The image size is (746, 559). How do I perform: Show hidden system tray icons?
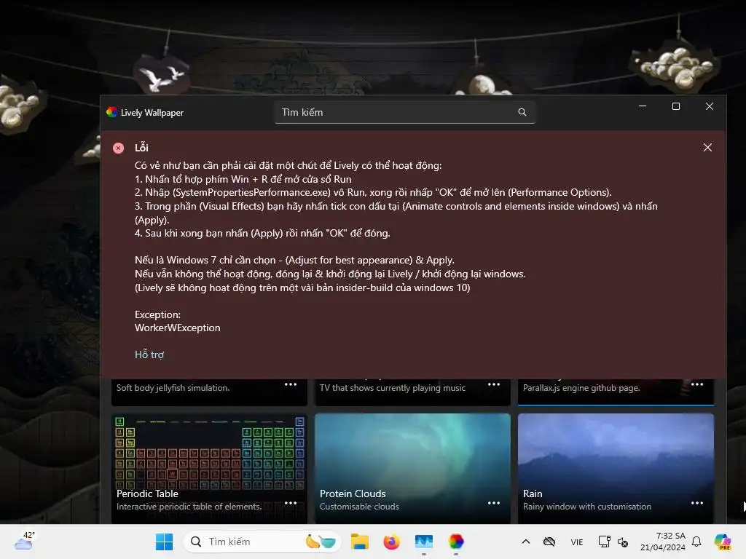coord(526,542)
